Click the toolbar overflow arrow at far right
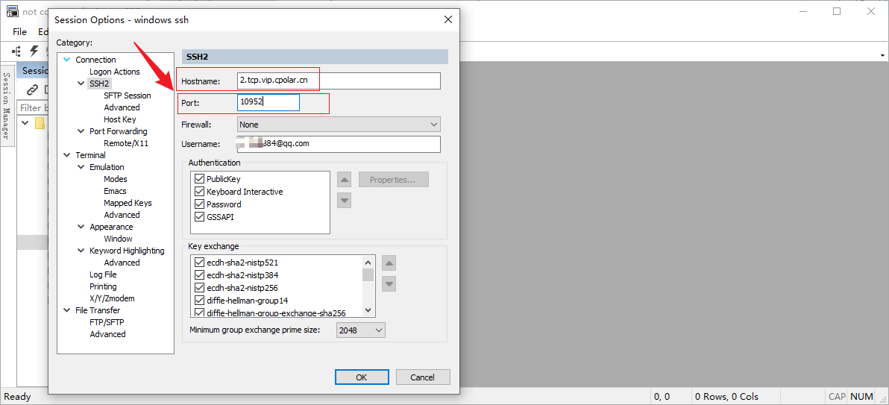 [883, 56]
